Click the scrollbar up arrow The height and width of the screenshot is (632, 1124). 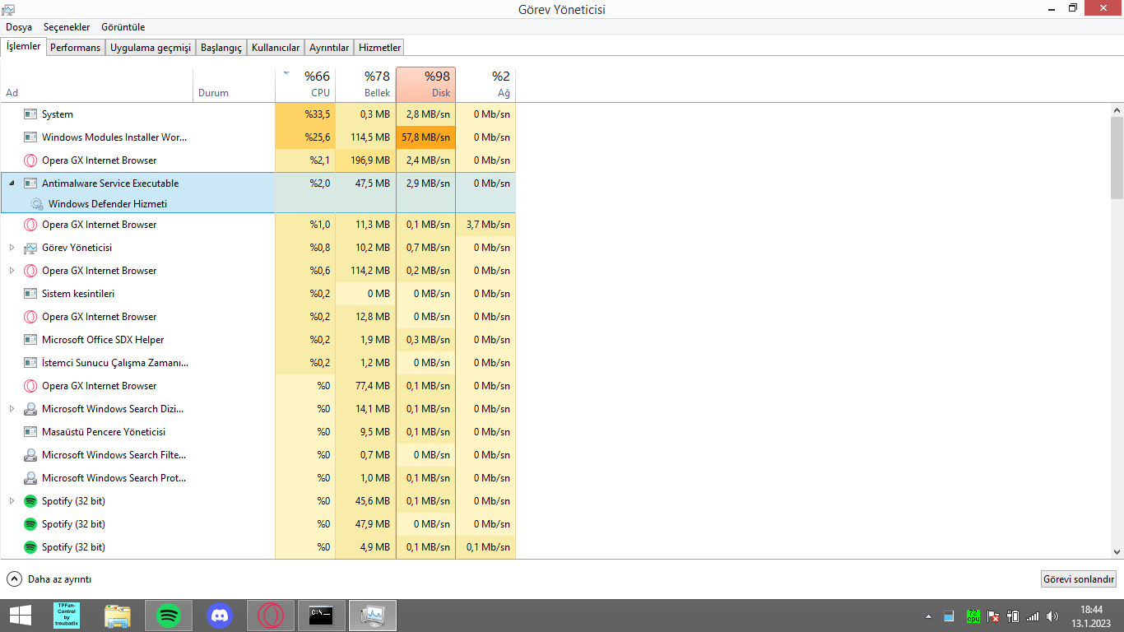pos(1117,110)
